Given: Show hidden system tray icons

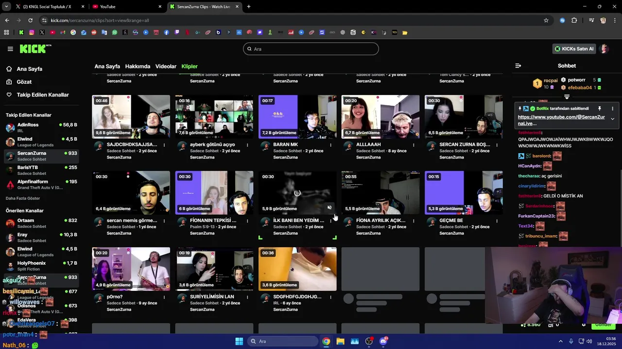Looking at the screenshot, I should coord(560,341).
